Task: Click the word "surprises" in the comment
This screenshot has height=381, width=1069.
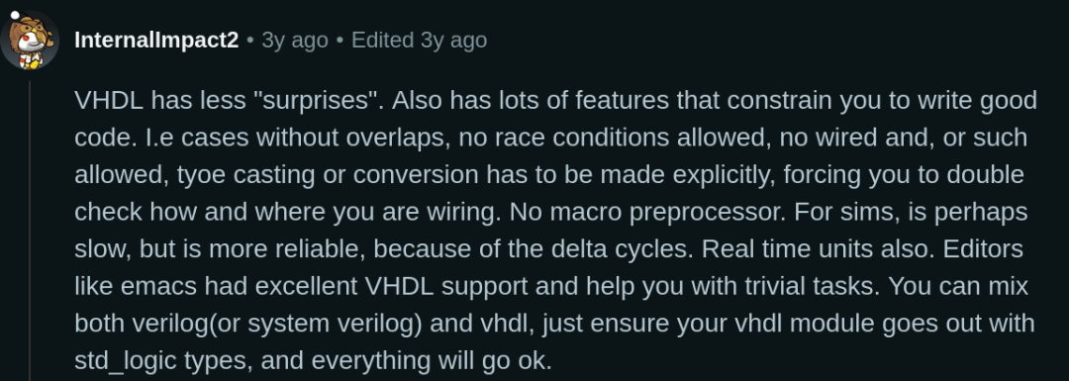Action: 316,100
